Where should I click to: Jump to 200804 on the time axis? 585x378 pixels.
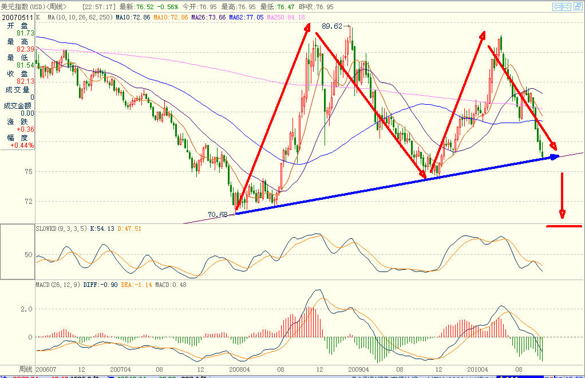pos(239,369)
